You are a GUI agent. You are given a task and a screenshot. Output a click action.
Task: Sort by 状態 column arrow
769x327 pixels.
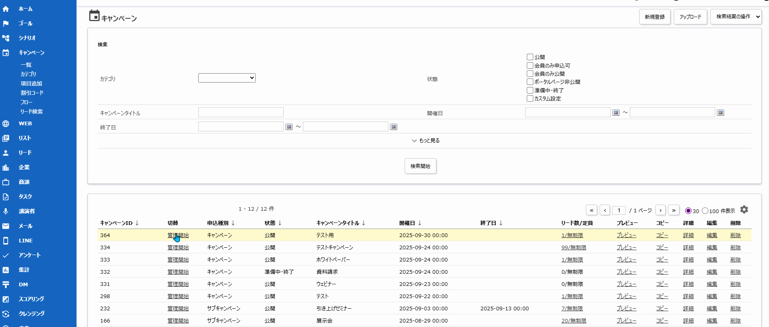pyautogui.click(x=280, y=223)
